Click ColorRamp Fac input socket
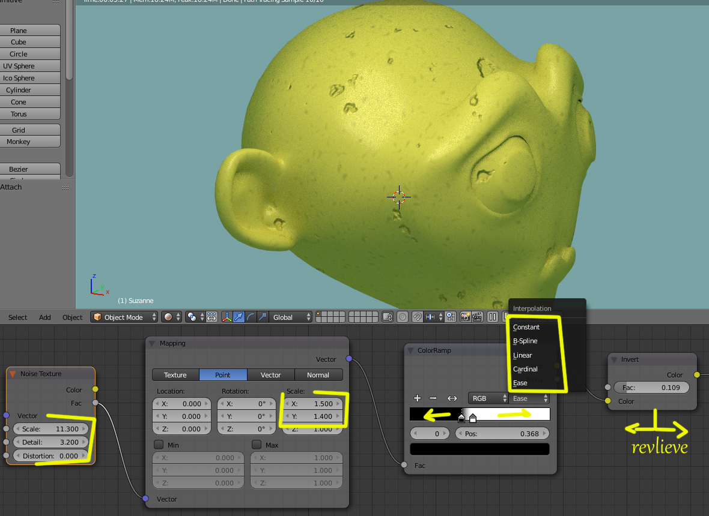 [404, 465]
